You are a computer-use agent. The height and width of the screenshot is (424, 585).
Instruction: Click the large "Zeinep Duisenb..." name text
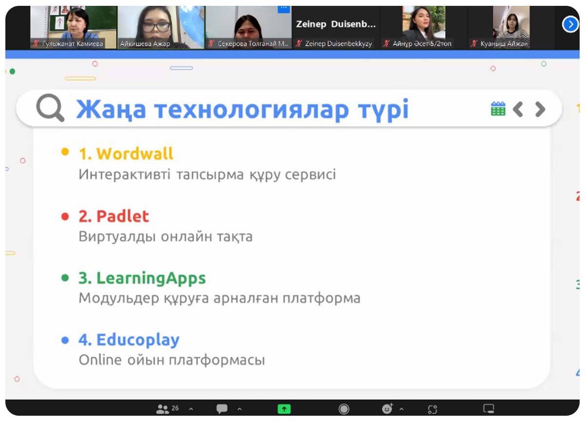click(x=336, y=24)
